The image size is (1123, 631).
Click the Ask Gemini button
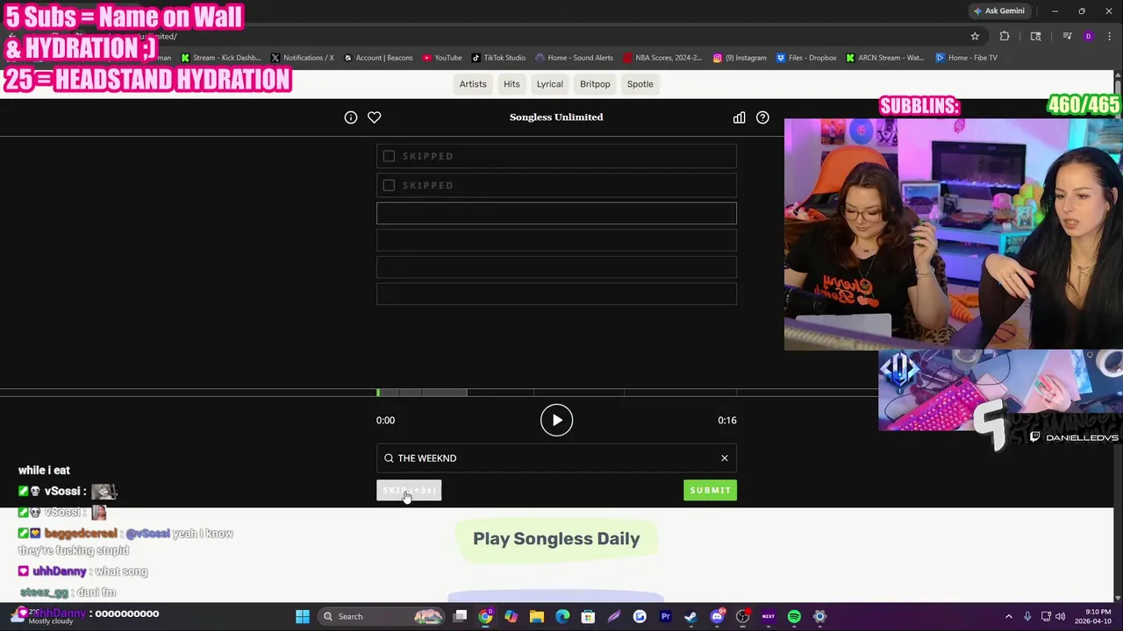click(x=998, y=11)
